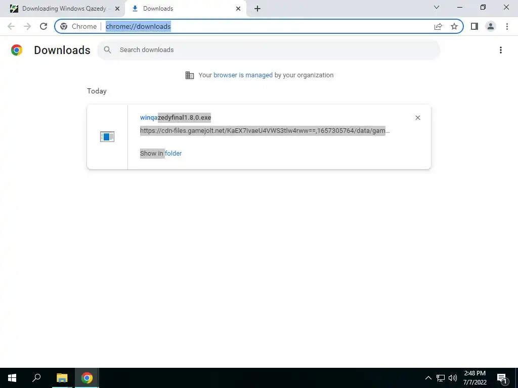Click the Search downloads field
Screen dimensions: 518x388
[x=268, y=50]
